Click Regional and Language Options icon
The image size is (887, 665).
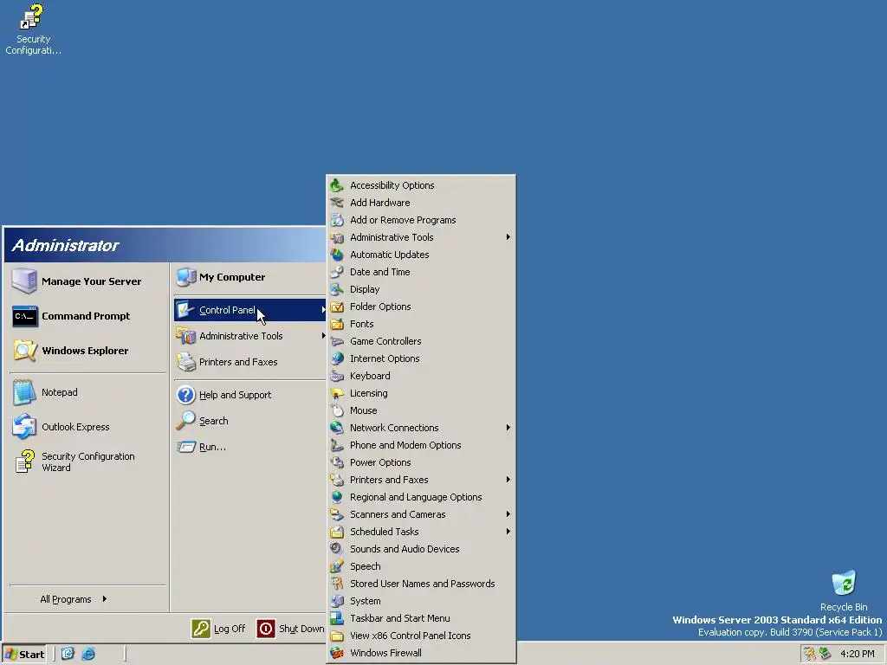tap(337, 497)
